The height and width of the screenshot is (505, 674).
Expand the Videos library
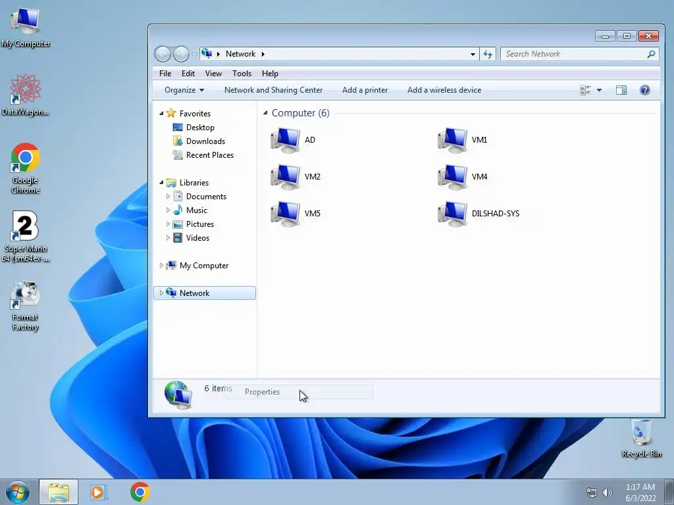168,237
